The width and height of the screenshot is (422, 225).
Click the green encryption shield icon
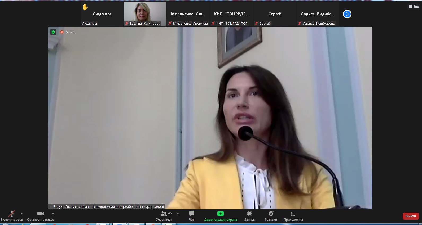(53, 32)
